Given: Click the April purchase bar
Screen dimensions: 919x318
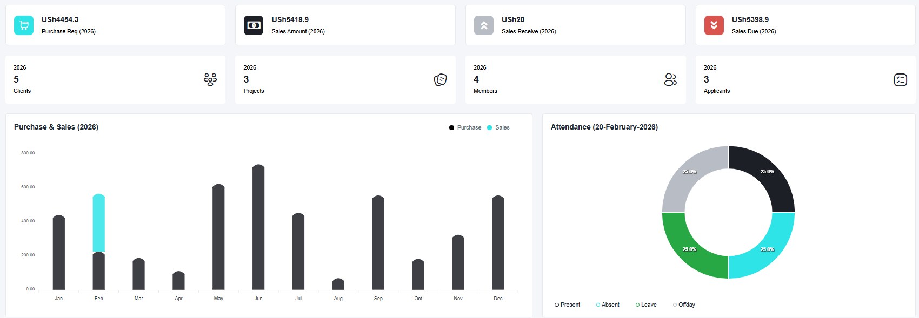Looking at the screenshot, I should (x=178, y=281).
